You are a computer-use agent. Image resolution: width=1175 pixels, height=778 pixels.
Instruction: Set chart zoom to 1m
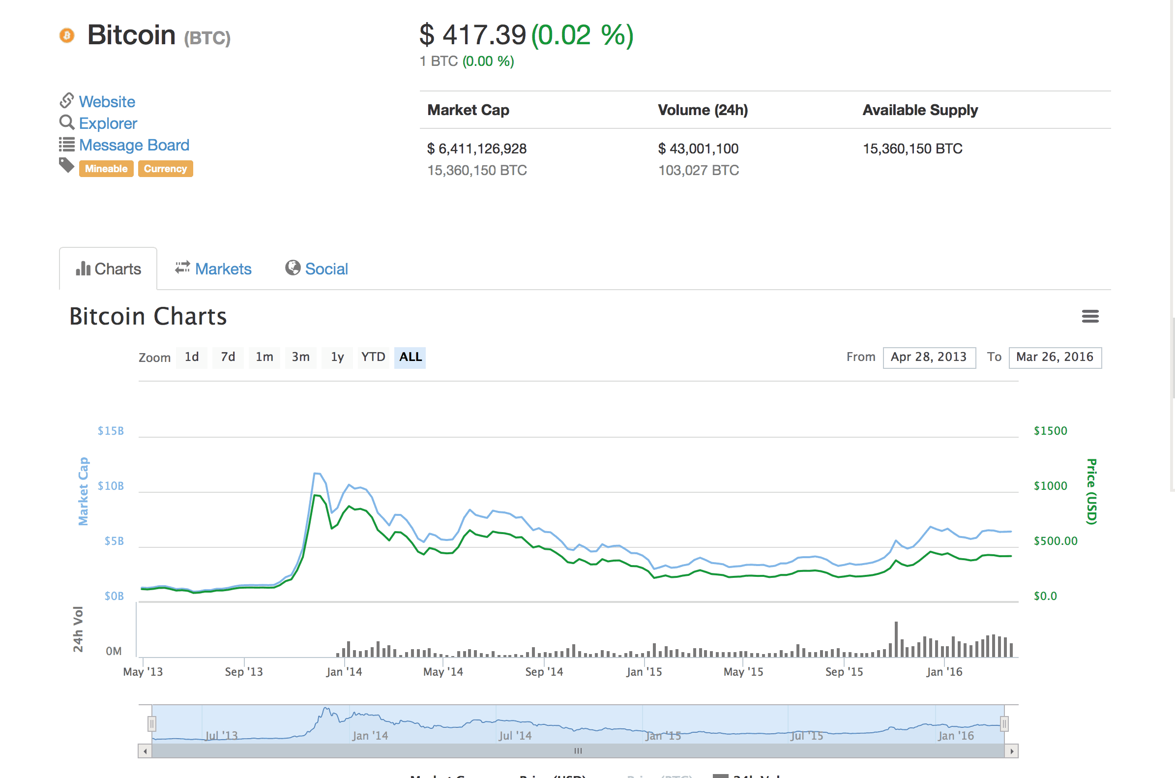[x=264, y=357]
